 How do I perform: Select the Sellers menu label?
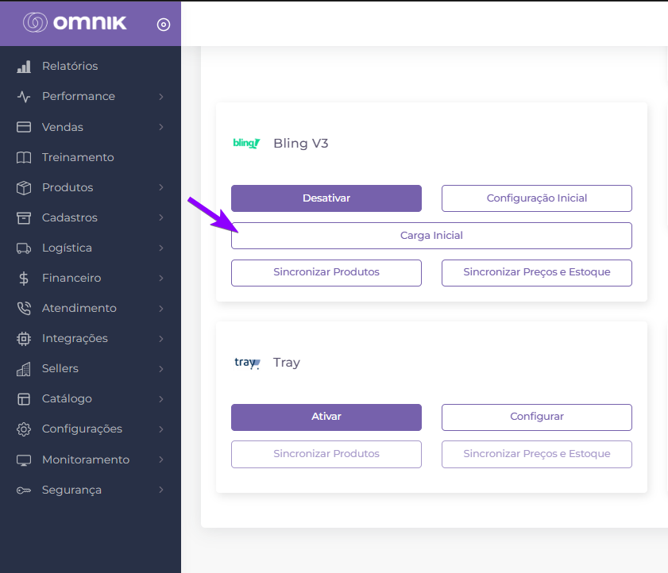click(x=60, y=369)
